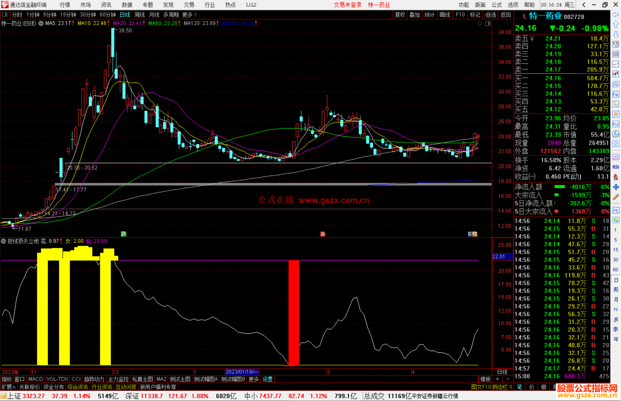Switch to the MACD indicator tab
The image size is (621, 401).
pos(35,379)
